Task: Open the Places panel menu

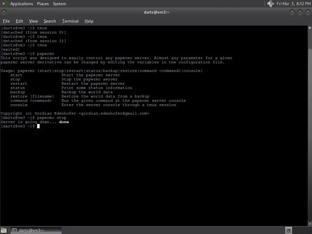Action: (43, 4)
